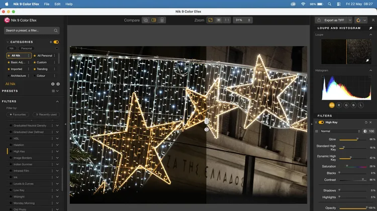Expand the Low Key filter chevron
377x211 pixels.
click(x=57, y=190)
